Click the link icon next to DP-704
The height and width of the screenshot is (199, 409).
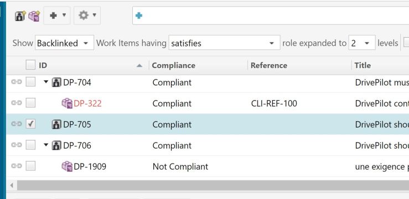click(x=17, y=82)
